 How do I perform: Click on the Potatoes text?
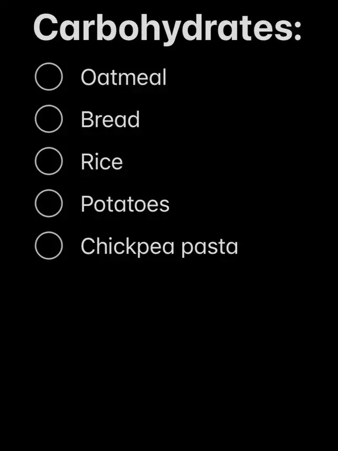(125, 204)
